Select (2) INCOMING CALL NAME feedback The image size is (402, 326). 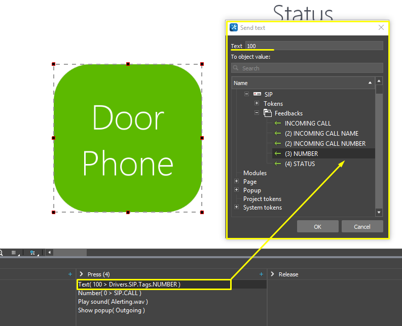click(321, 134)
